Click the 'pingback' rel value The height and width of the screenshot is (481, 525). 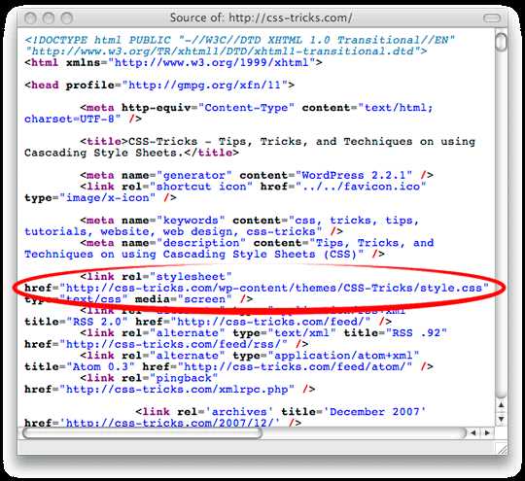[184, 378]
